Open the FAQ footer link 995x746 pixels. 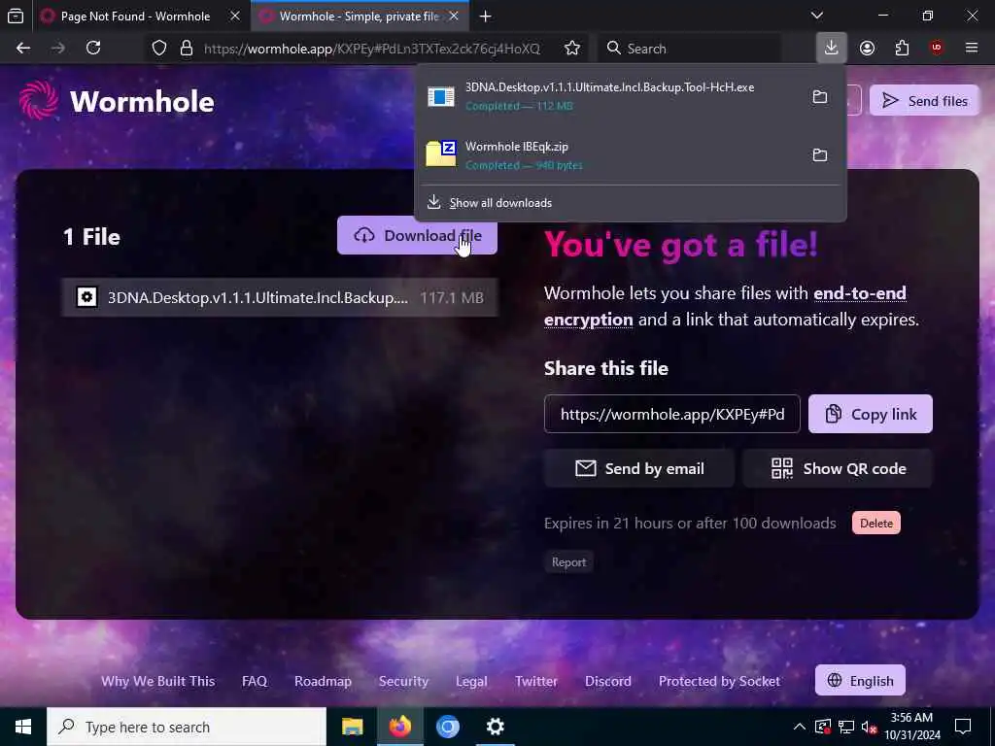[x=255, y=681]
